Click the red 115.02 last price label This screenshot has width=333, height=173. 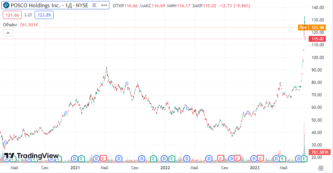click(317, 39)
